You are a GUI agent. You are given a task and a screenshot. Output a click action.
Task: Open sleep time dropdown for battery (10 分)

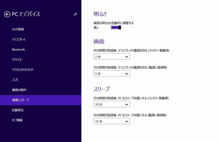(x=112, y=104)
